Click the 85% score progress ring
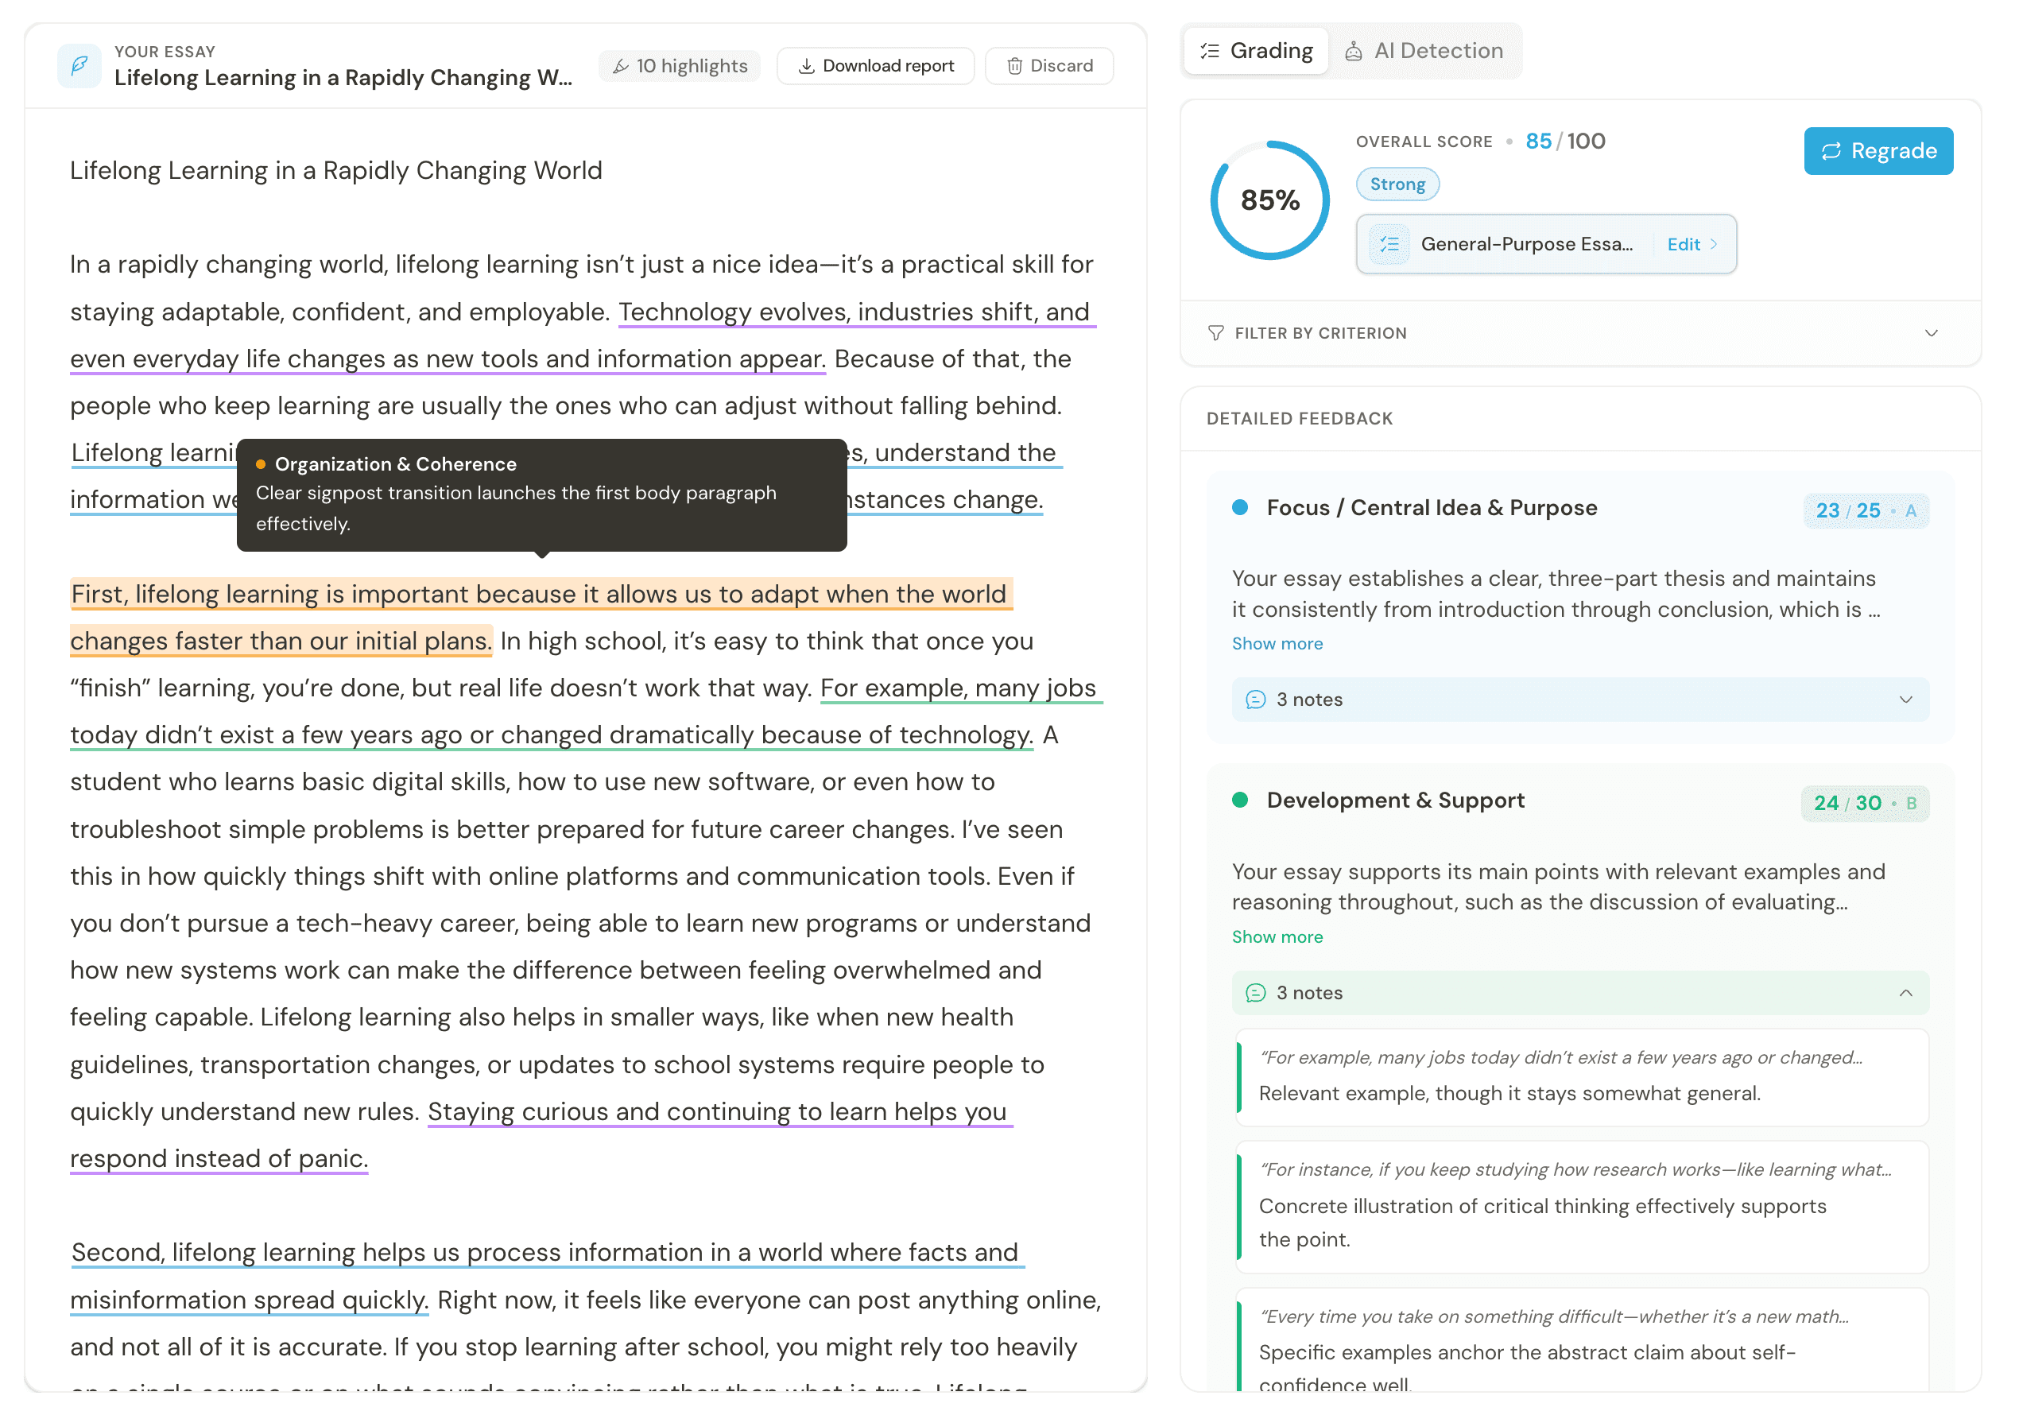The width and height of the screenshot is (2019, 1415). (x=1269, y=200)
